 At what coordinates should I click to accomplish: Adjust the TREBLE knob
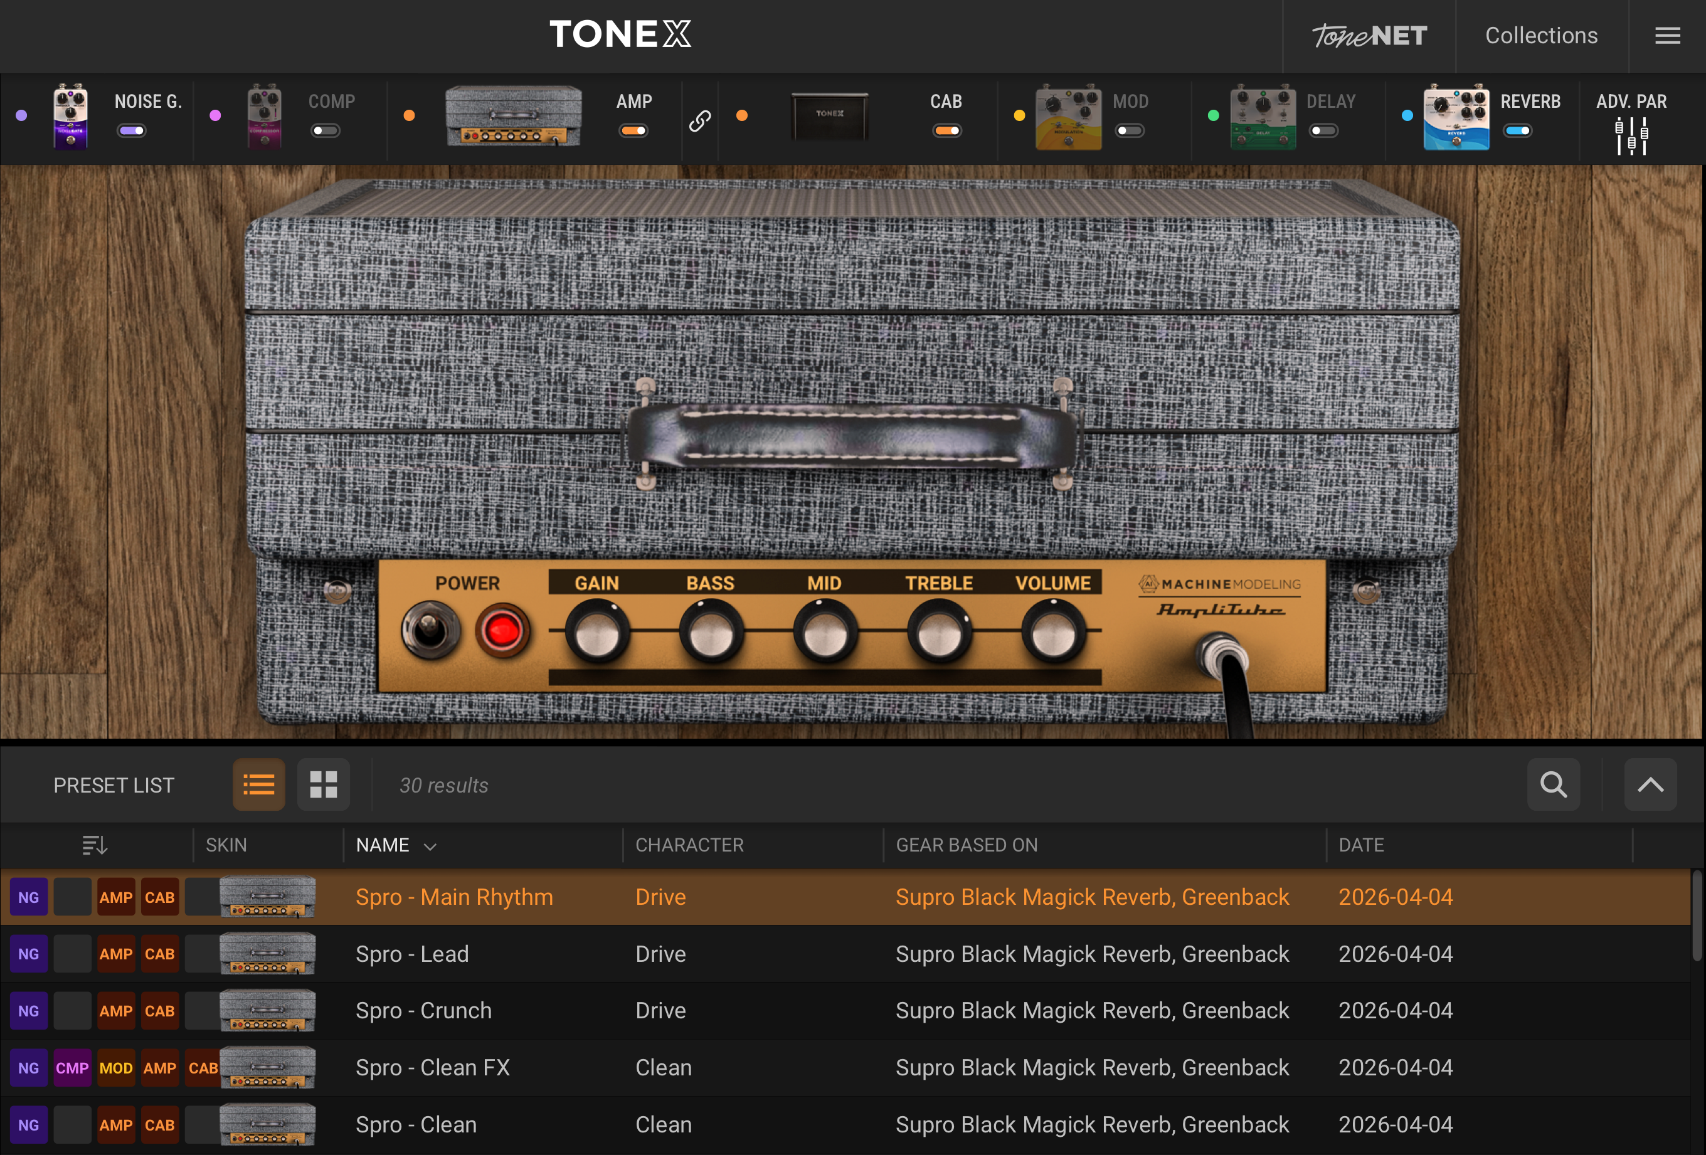click(939, 631)
